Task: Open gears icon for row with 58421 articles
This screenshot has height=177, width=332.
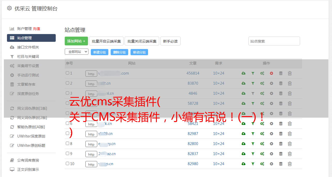Action: point(262,124)
